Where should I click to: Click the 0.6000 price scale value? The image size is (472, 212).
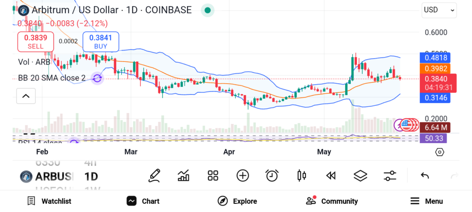(436, 33)
